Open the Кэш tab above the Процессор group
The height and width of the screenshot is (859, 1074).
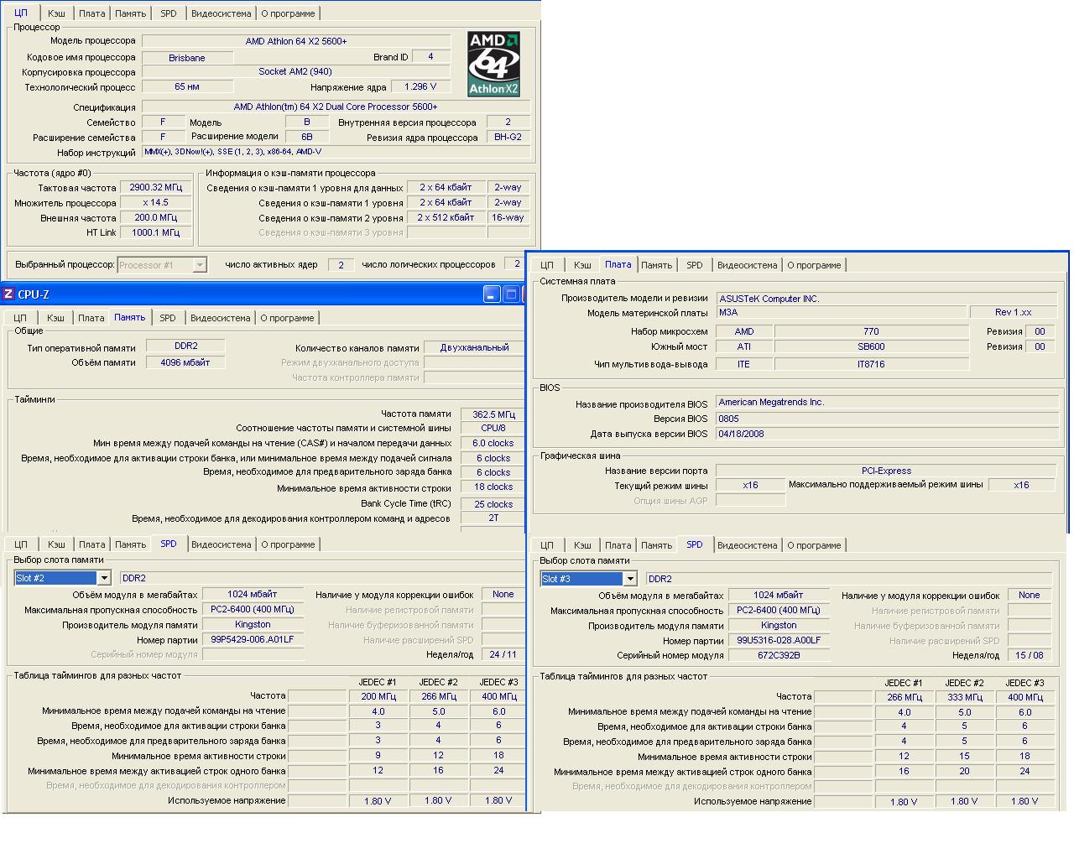56,13
